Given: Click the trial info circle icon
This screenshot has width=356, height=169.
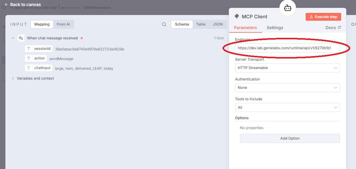Looking at the screenshot, I should (x=4, y=8).
